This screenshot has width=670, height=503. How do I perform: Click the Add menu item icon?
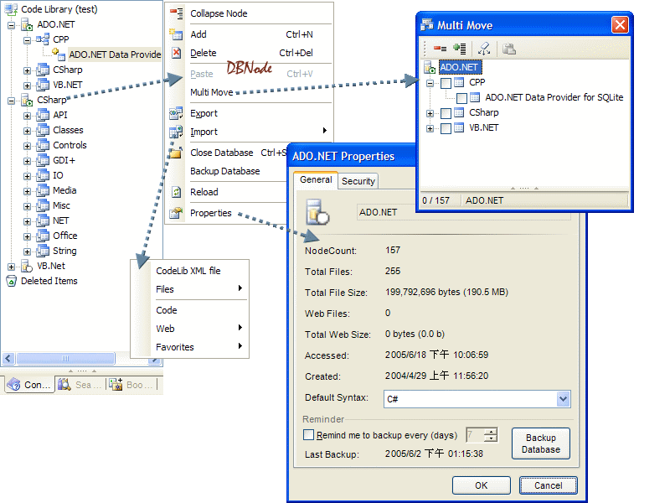(x=176, y=34)
